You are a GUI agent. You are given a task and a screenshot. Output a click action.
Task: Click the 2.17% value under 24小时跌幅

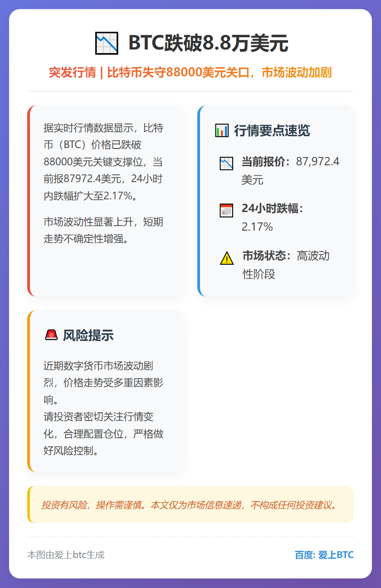click(257, 227)
